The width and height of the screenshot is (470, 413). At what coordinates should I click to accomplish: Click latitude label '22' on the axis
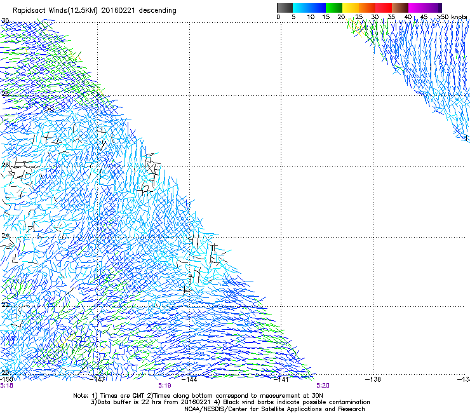[5, 304]
